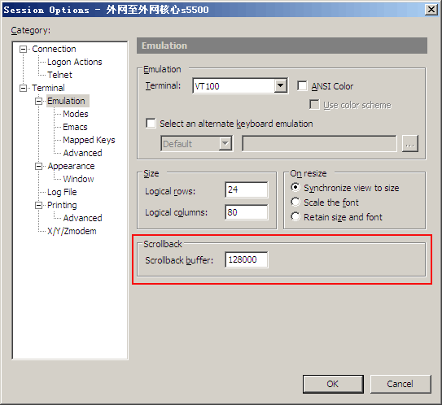The image size is (442, 405).
Task: Select Emulation category
Action: [66, 101]
